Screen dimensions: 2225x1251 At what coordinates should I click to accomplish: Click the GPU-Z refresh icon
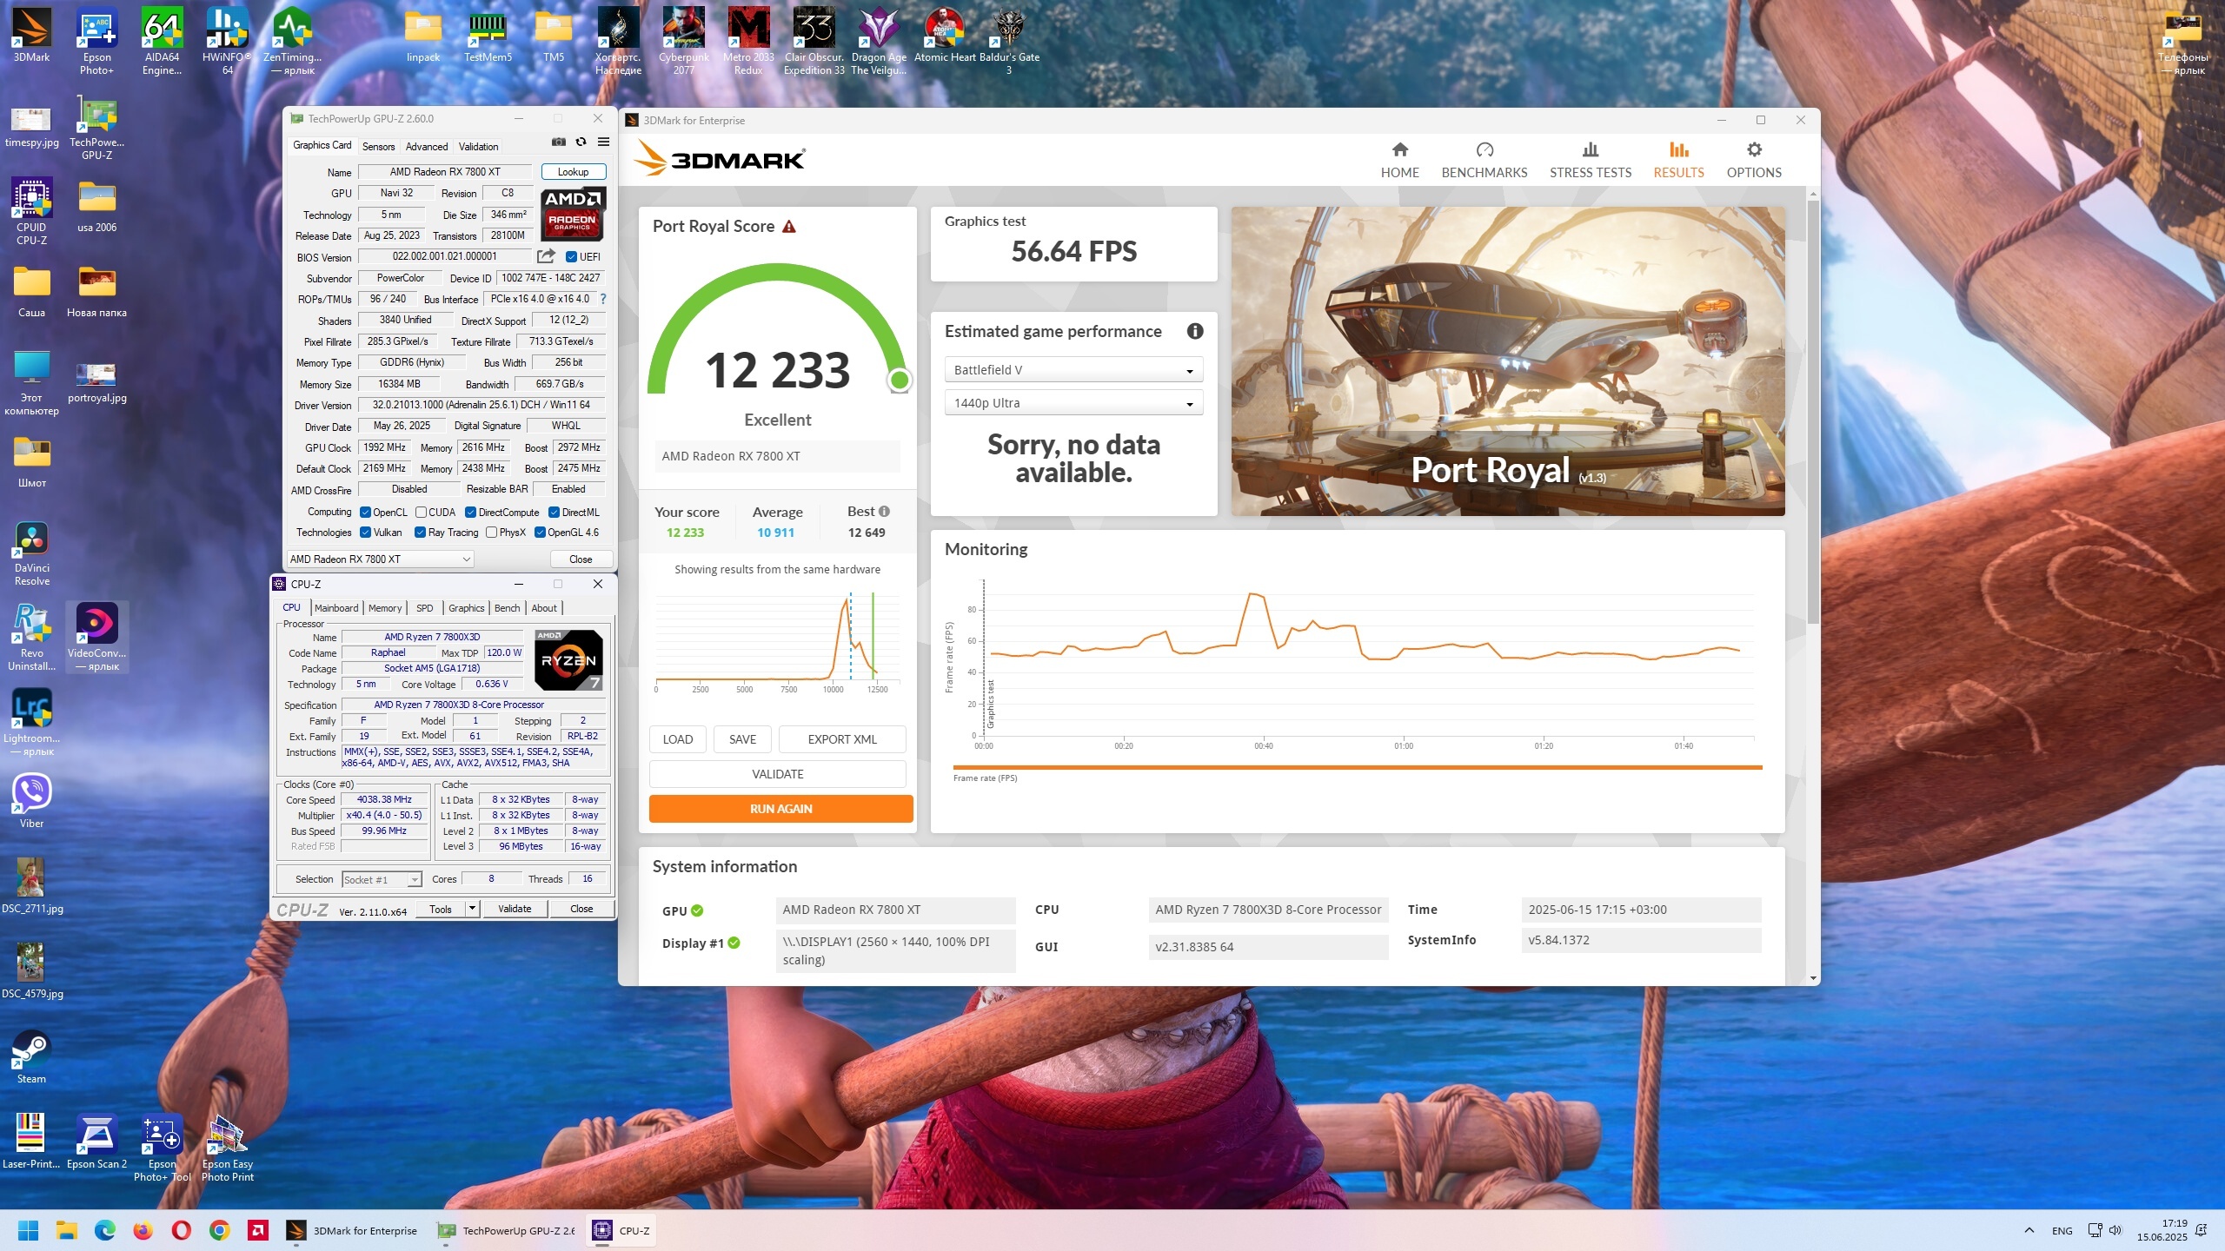581,142
